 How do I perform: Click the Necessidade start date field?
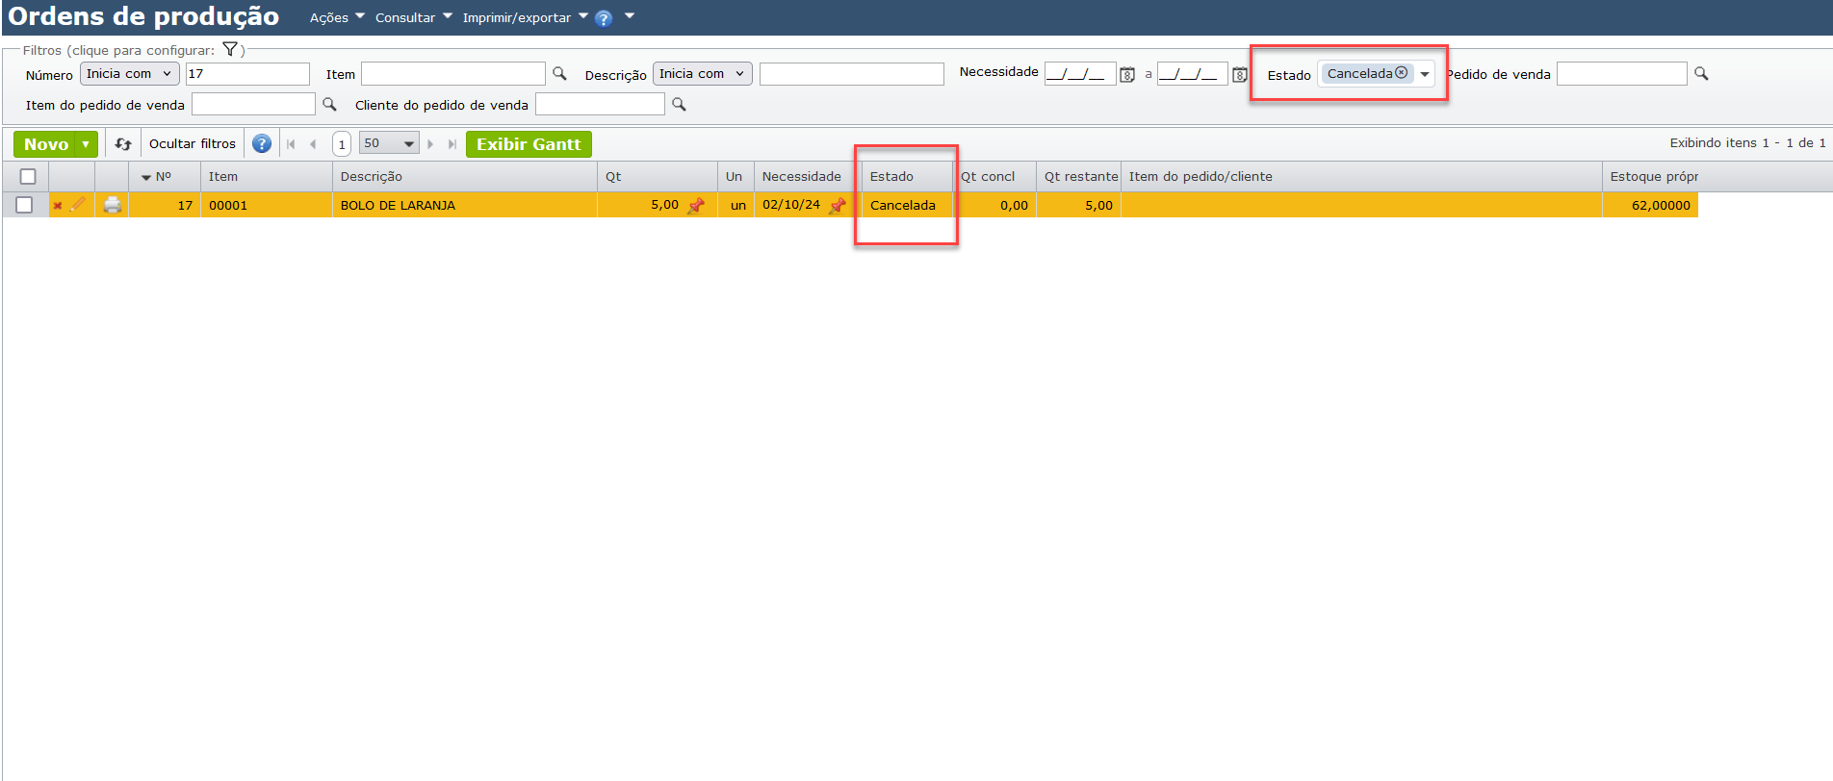click(x=1079, y=73)
